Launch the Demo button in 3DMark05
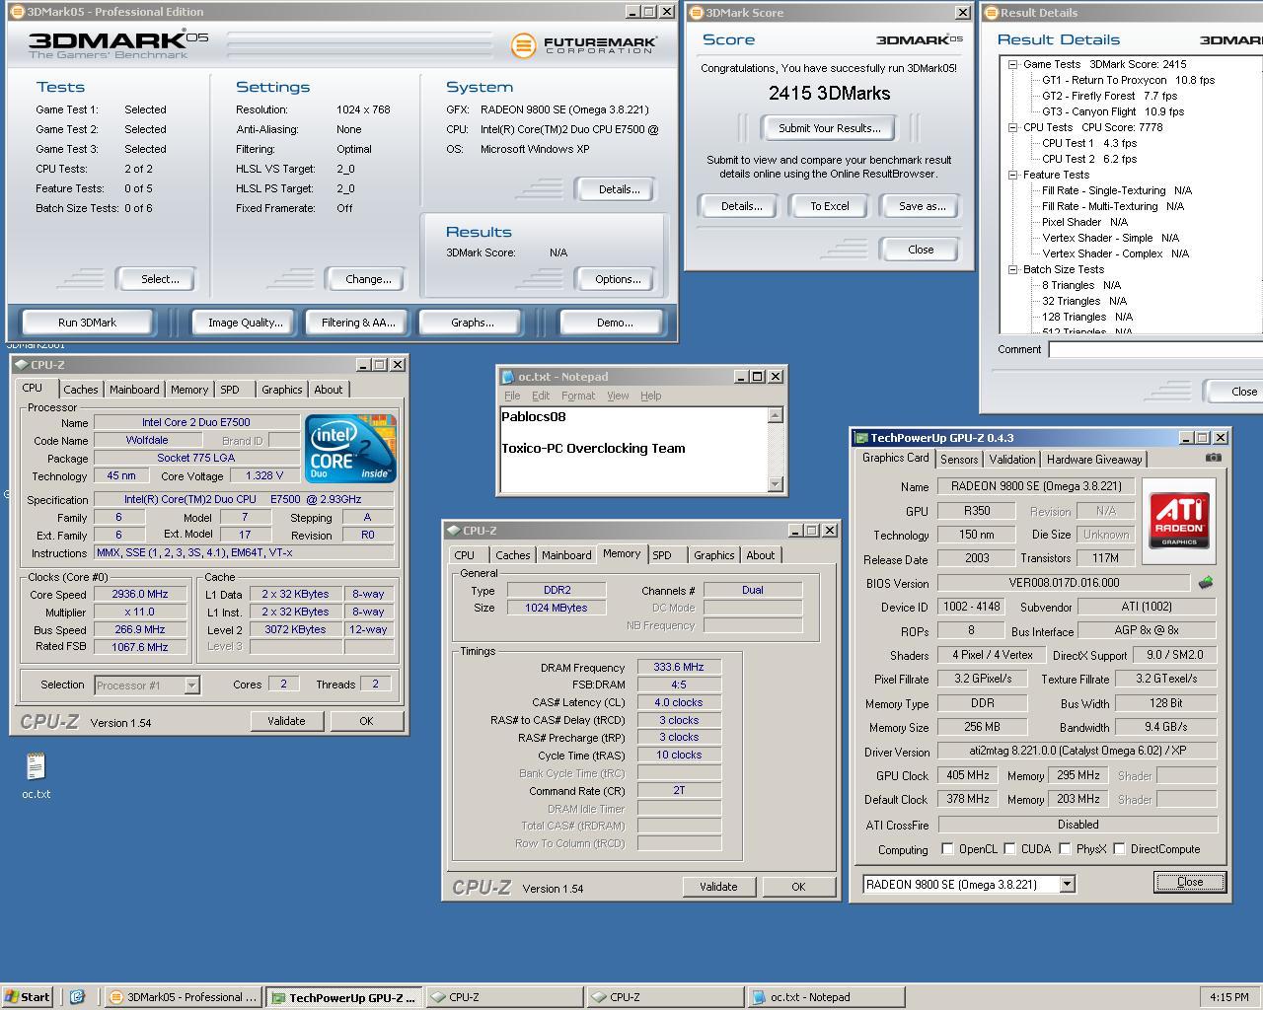The height and width of the screenshot is (1010, 1263). 615,323
